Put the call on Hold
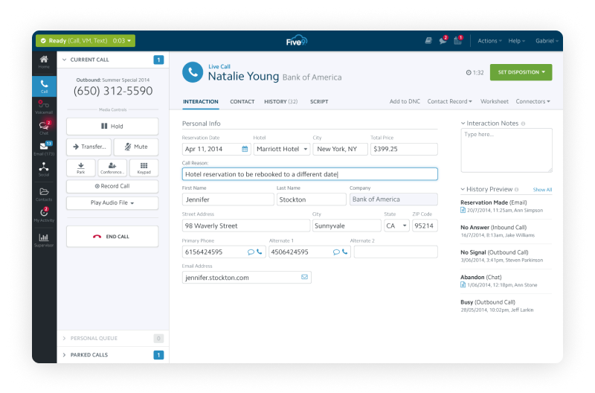 tap(112, 127)
